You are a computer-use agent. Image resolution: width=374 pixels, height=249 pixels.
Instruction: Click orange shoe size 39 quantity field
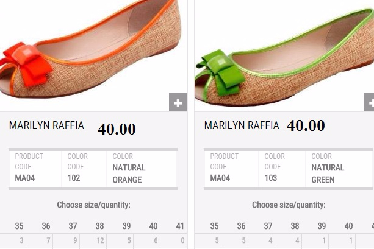click(x=120, y=240)
